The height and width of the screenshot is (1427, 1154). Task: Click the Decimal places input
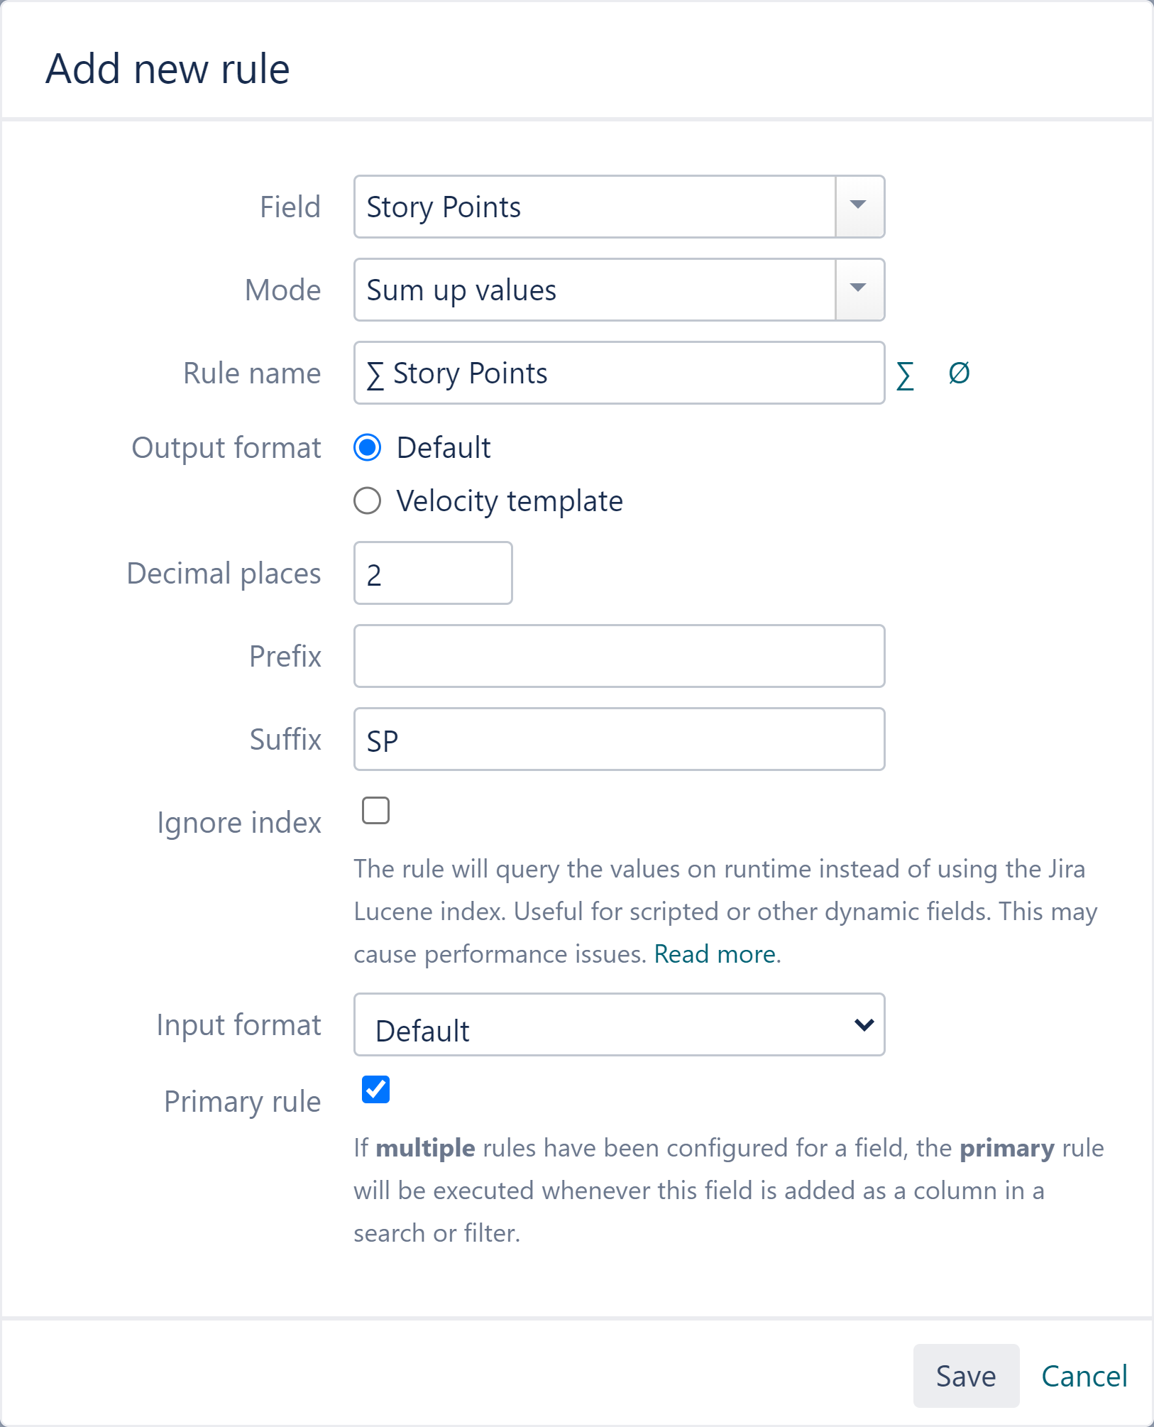[x=433, y=574]
